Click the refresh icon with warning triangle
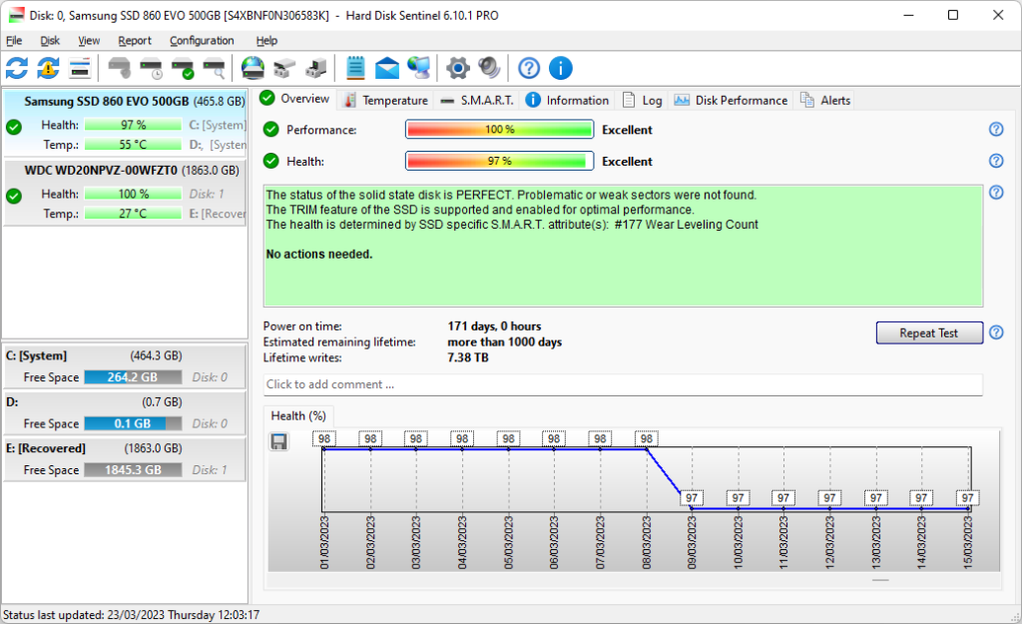This screenshot has width=1022, height=624. pos(48,68)
